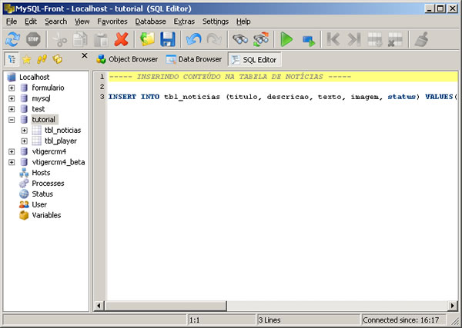This screenshot has width=462, height=328.
Task: Click the brush clean-up icon
Action: [x=422, y=39]
